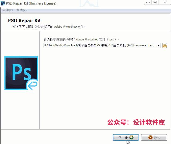The height and width of the screenshot is (144, 171).
Task: Close the PSD Repair Kit window
Action: [165, 2]
